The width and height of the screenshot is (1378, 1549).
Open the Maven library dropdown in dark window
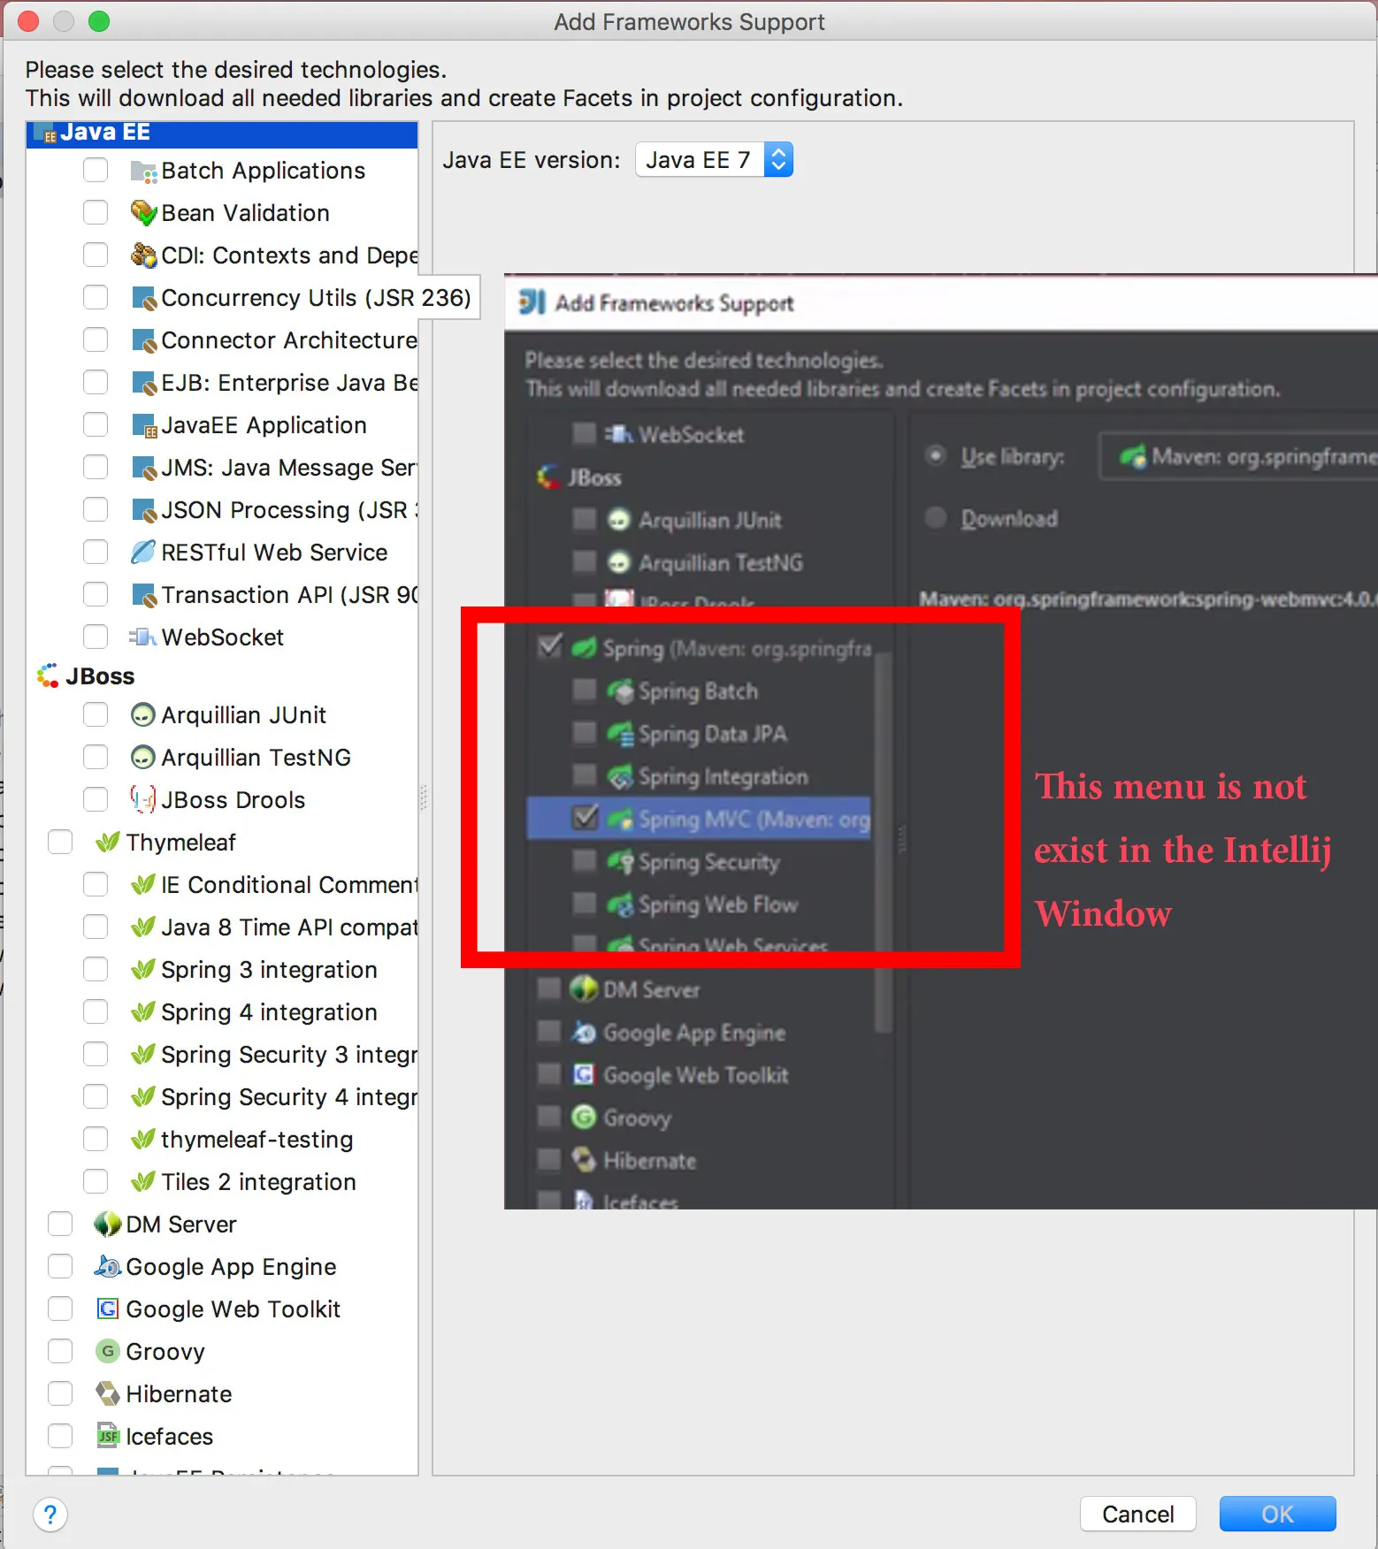point(1238,456)
